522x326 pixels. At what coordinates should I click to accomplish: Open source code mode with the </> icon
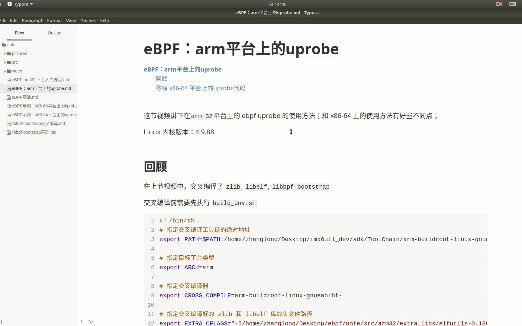(x=91, y=321)
